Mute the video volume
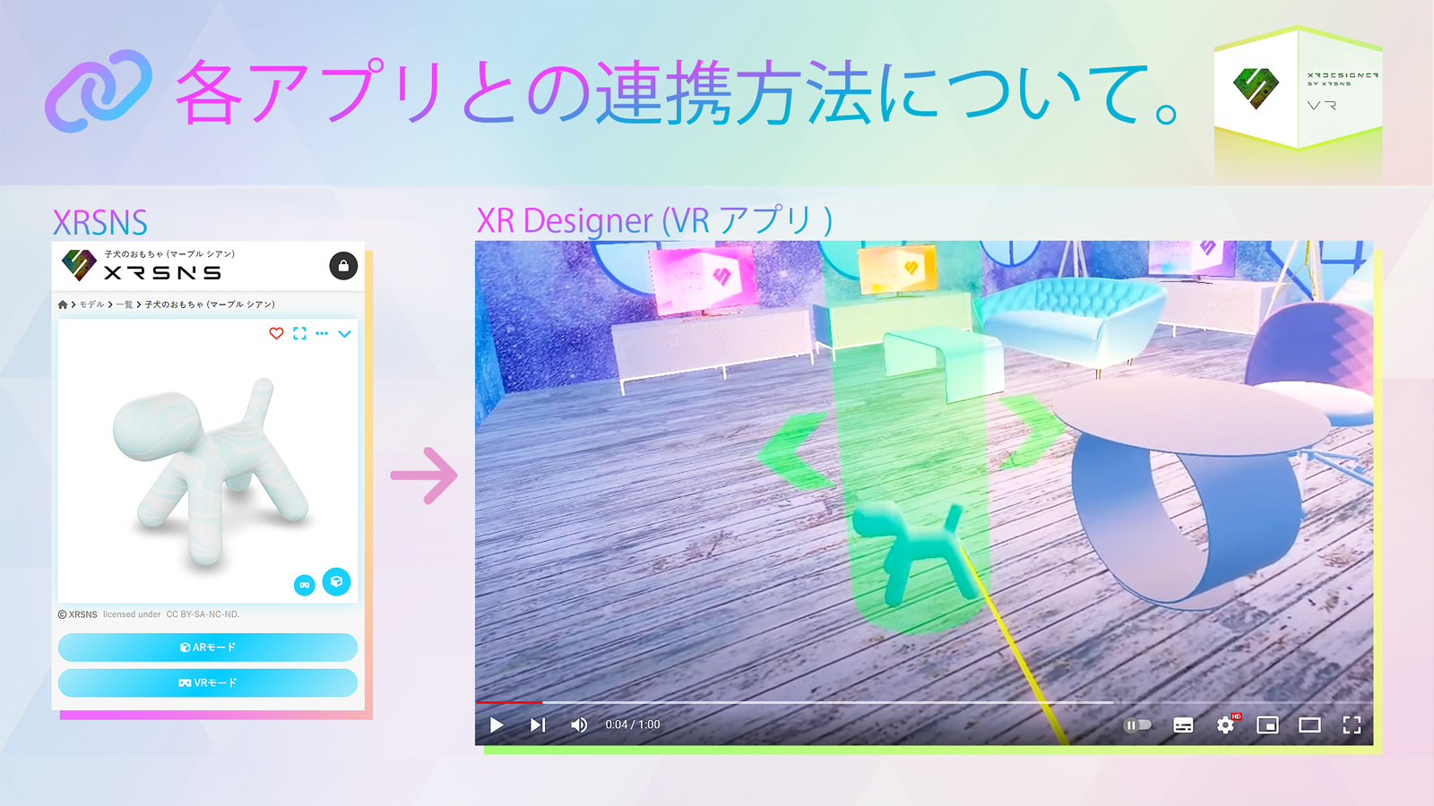Image resolution: width=1434 pixels, height=806 pixels. [579, 725]
